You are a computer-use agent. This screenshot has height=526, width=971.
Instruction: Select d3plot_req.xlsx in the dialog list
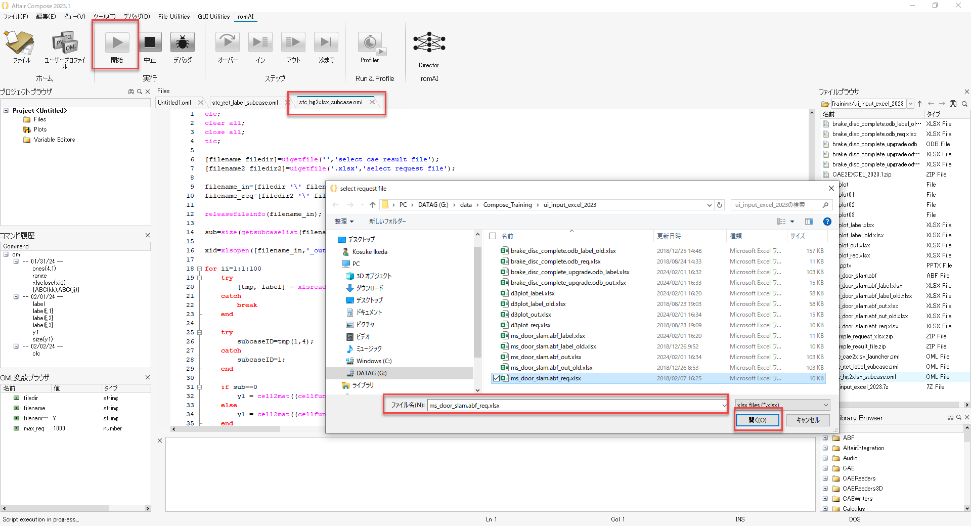click(531, 325)
